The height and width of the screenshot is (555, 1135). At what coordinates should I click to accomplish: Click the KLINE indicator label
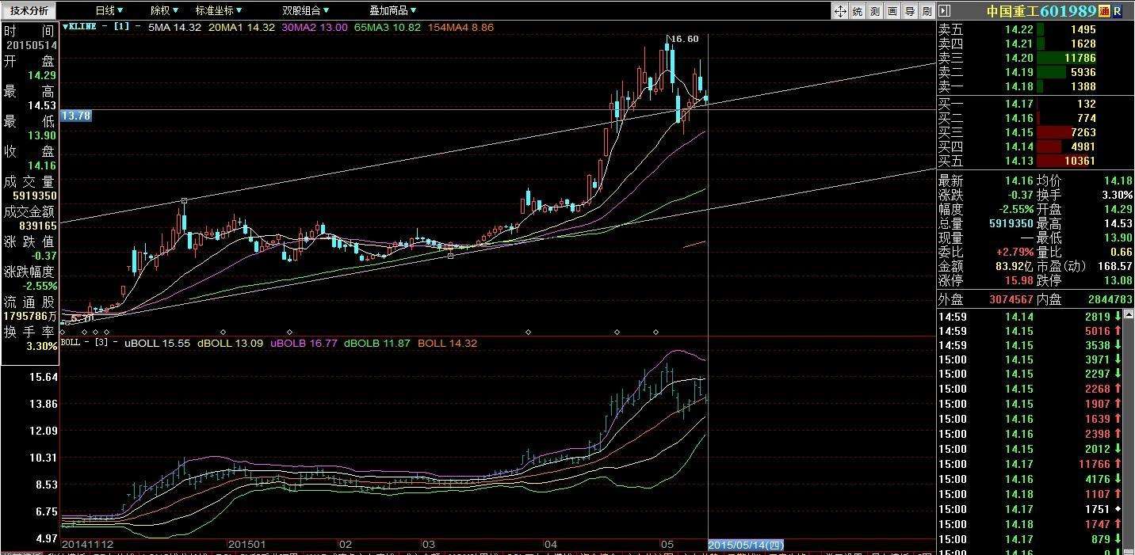(82, 27)
